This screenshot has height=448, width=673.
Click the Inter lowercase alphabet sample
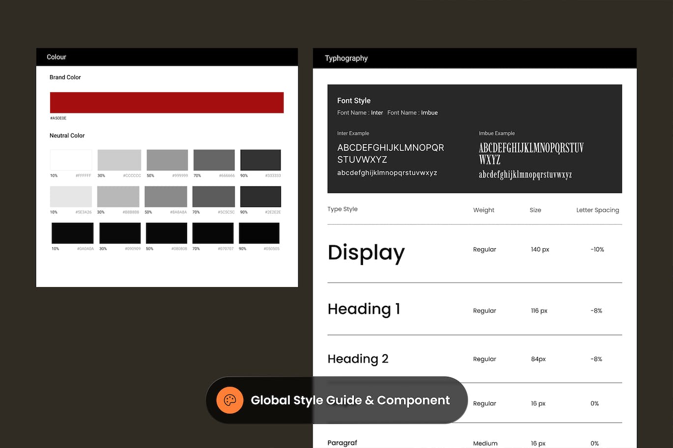[387, 173]
